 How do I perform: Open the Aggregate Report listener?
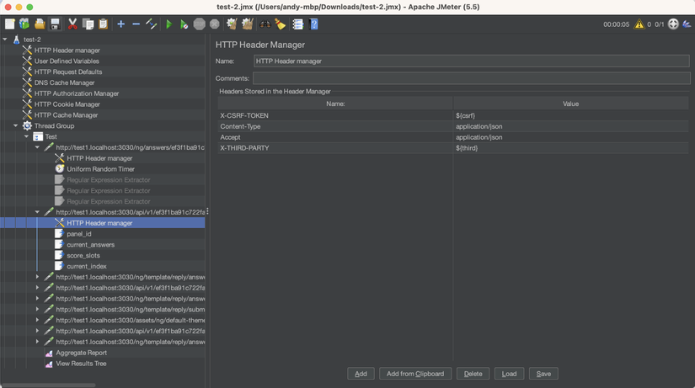click(x=81, y=353)
